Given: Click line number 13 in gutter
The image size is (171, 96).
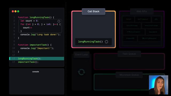Looking at the screenshot, I should 14,58.
